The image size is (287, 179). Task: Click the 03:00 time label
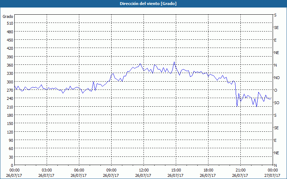pos(47,170)
